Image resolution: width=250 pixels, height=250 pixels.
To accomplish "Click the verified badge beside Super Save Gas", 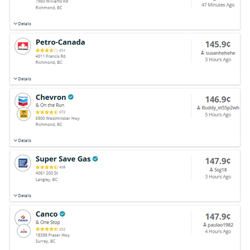I will [95, 159].
